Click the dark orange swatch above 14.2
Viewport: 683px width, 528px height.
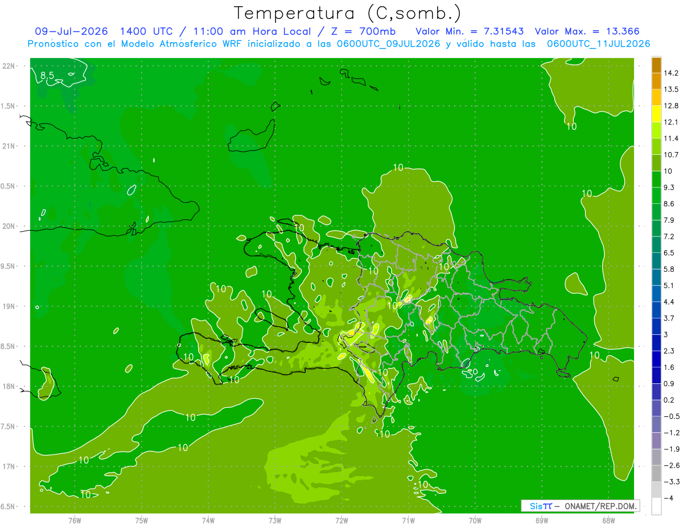(656, 65)
